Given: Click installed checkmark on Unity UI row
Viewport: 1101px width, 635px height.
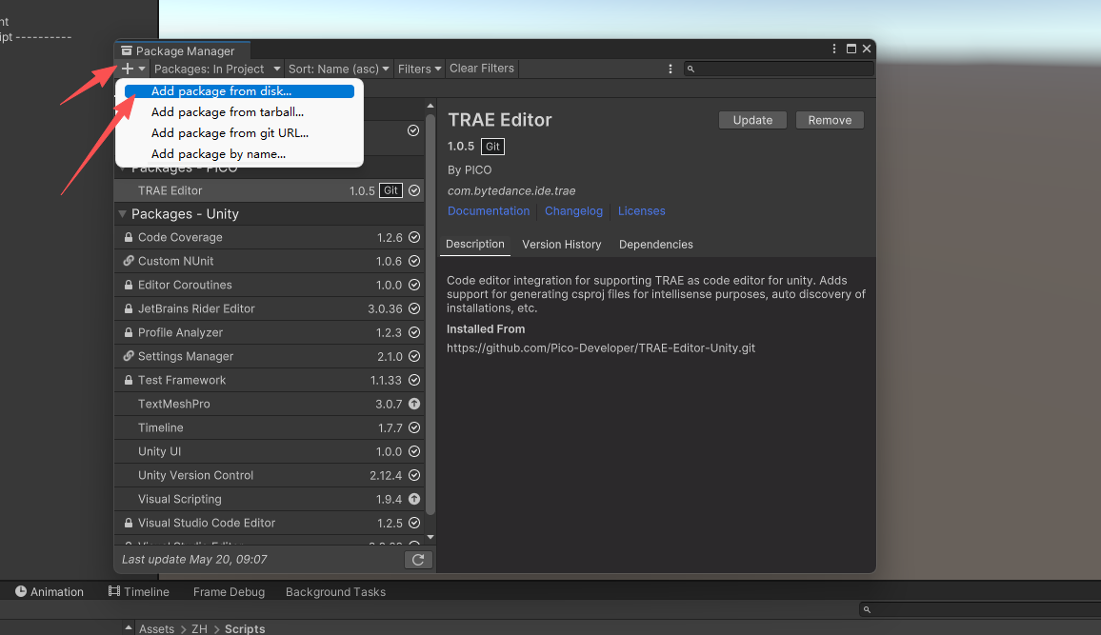Looking at the screenshot, I should [414, 451].
